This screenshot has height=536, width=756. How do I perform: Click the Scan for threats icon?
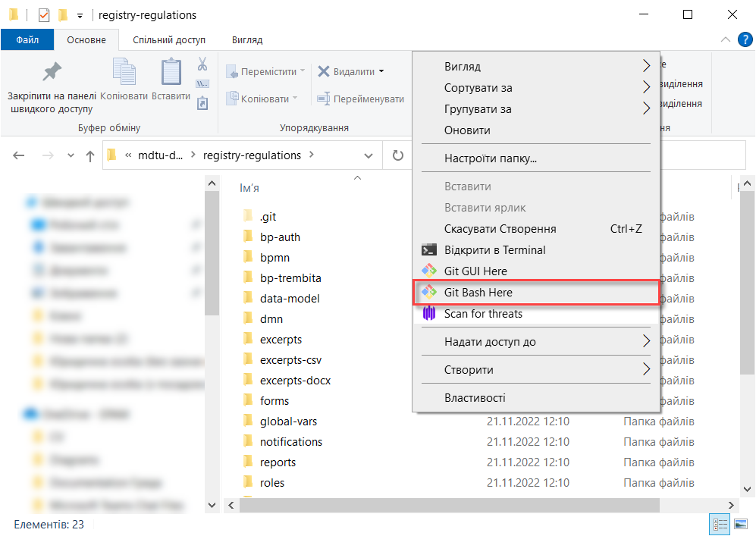pos(429,314)
